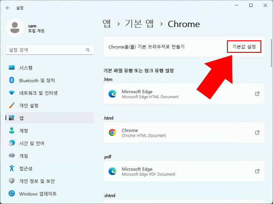Click the Chrome icon beside .html
This screenshot has height=204, width=273.
[x=113, y=132]
